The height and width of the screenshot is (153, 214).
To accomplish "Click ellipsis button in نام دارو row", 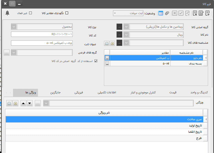I will pos(107,58).
